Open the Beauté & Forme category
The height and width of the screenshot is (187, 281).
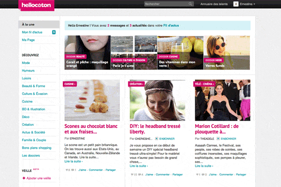pyautogui.click(x=33, y=86)
